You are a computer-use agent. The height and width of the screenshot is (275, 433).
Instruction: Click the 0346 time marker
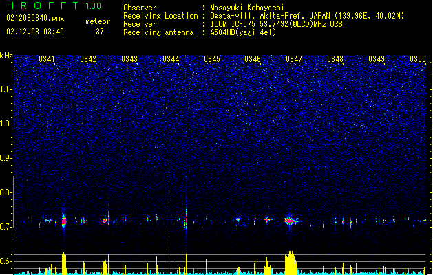click(253, 59)
